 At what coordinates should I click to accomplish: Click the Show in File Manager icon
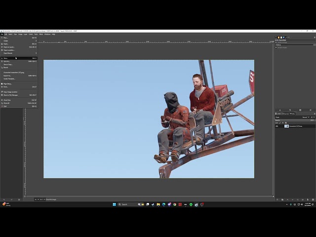pos(2,95)
